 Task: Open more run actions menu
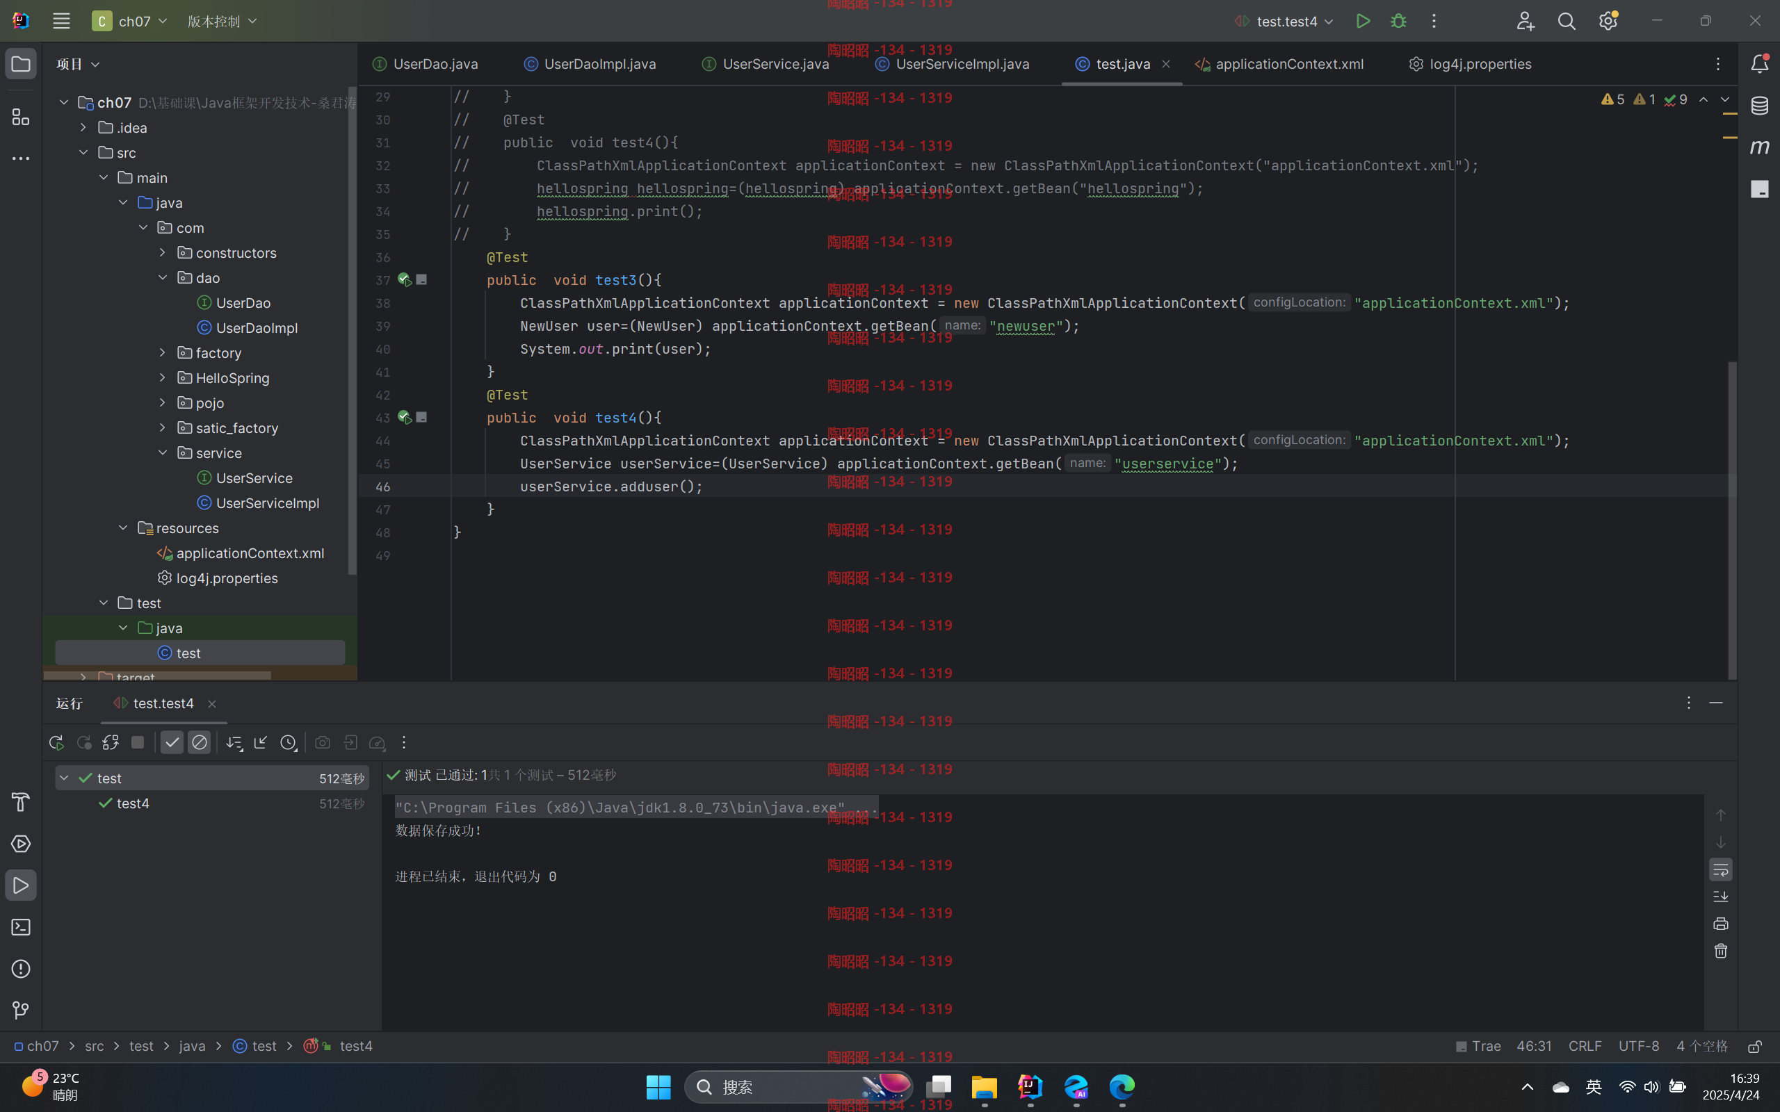coord(1434,22)
